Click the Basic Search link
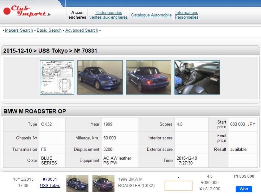The image size is (261, 196). pos(49,30)
